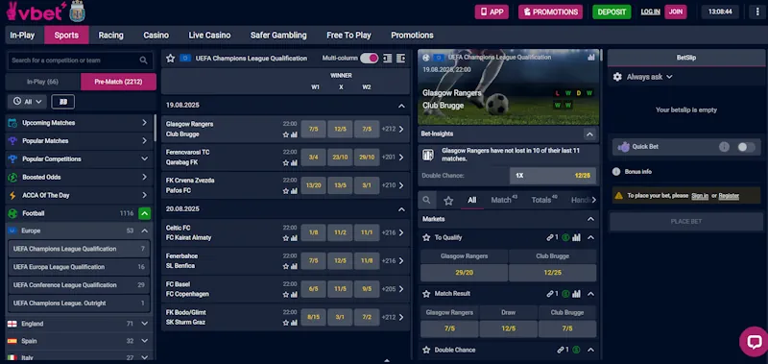Open To Qualify market statistics icon
The width and height of the screenshot is (768, 364).
pos(577,237)
